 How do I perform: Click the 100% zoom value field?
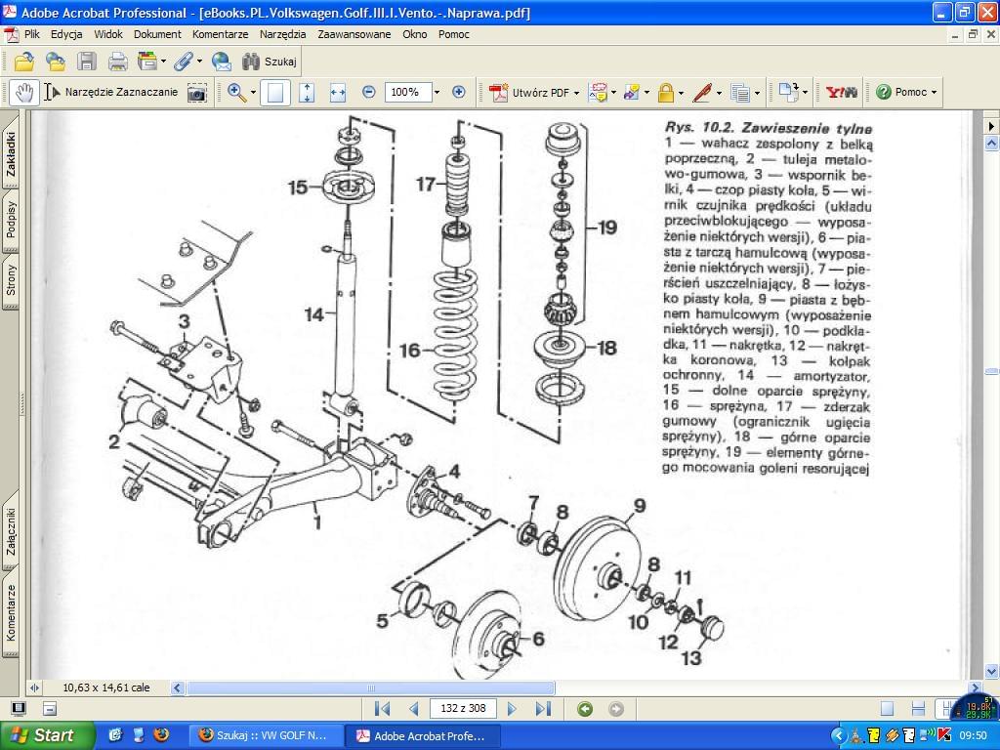[408, 92]
